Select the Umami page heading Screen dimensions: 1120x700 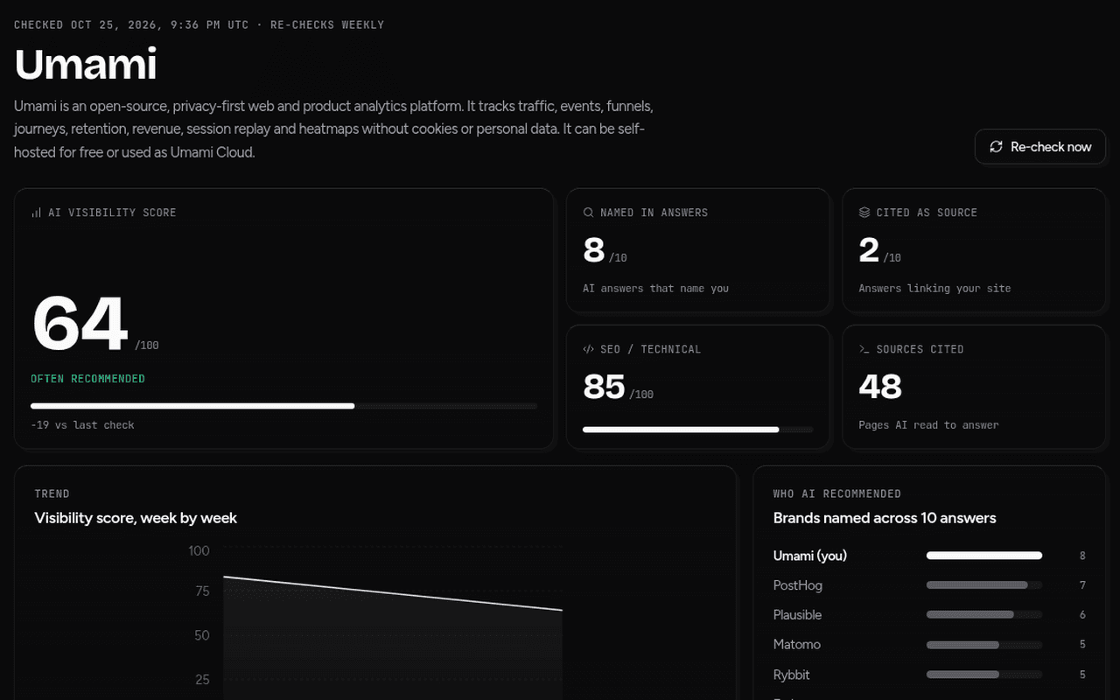[86, 64]
